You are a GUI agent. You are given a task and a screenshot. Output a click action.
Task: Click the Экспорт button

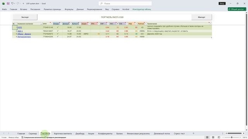pos(25,17)
